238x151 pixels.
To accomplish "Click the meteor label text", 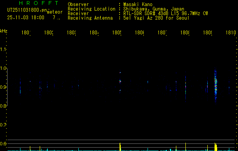I will tap(55, 12).
